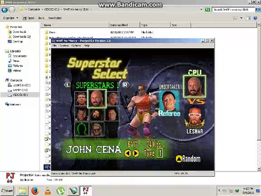Click the R shoulder button icon
The width and height of the screenshot is (261, 196).
pyautogui.click(x=126, y=85)
